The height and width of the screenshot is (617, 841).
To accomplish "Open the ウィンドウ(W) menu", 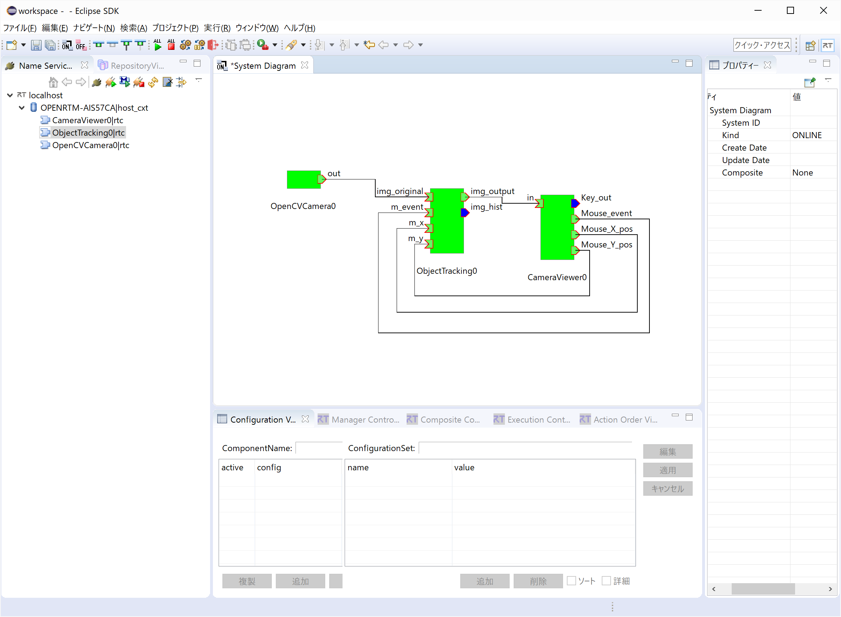I will [257, 28].
